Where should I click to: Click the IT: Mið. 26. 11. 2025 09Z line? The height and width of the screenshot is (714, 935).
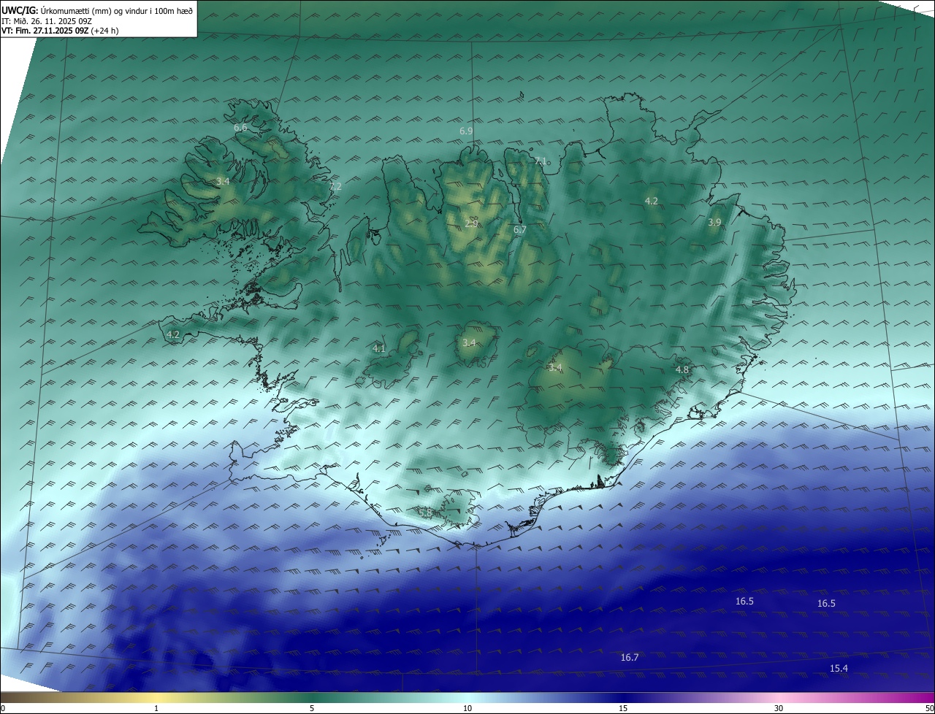(45, 21)
